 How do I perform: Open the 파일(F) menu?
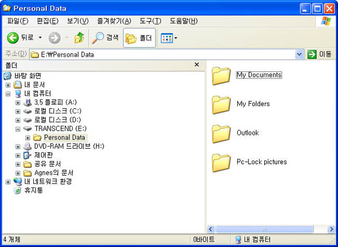coord(17,21)
